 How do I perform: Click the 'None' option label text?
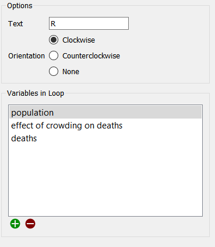(71, 72)
